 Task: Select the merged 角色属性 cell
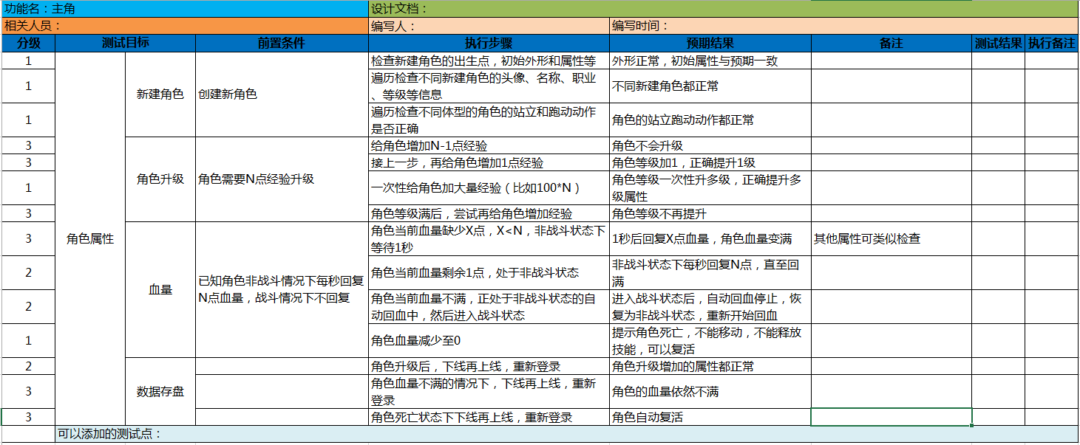(x=90, y=238)
